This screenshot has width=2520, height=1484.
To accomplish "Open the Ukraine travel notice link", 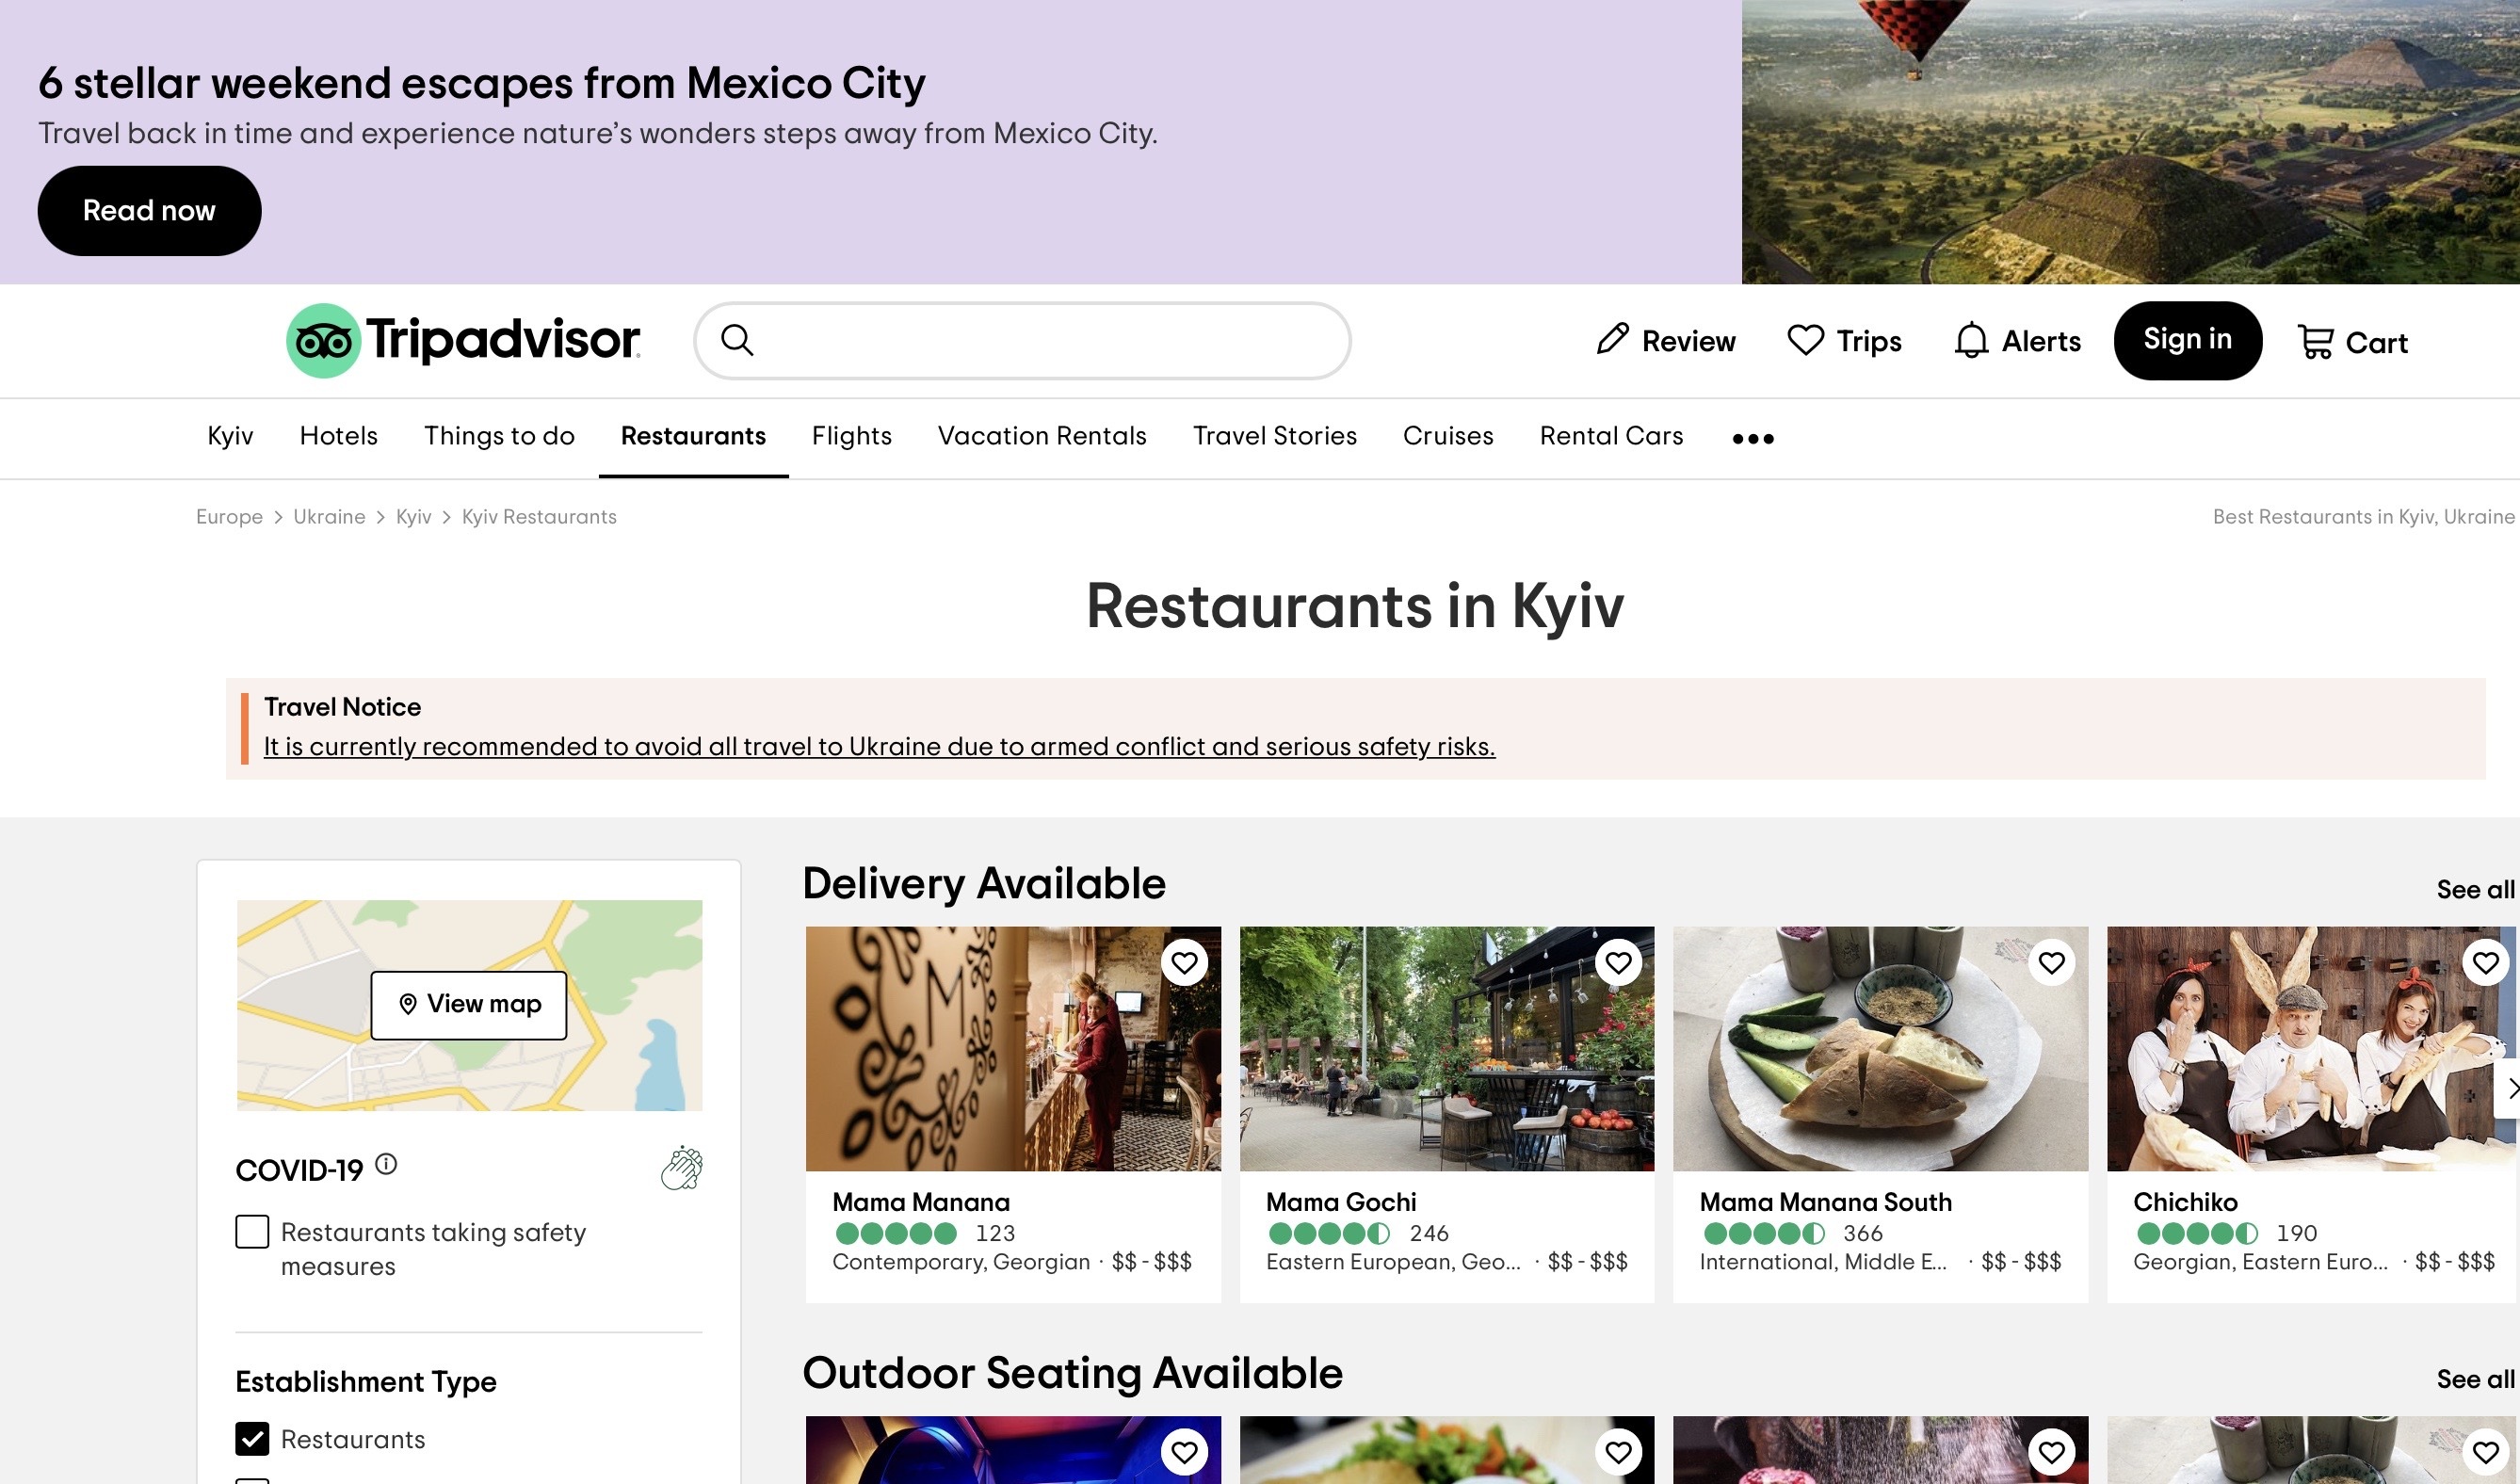I will 878,747.
